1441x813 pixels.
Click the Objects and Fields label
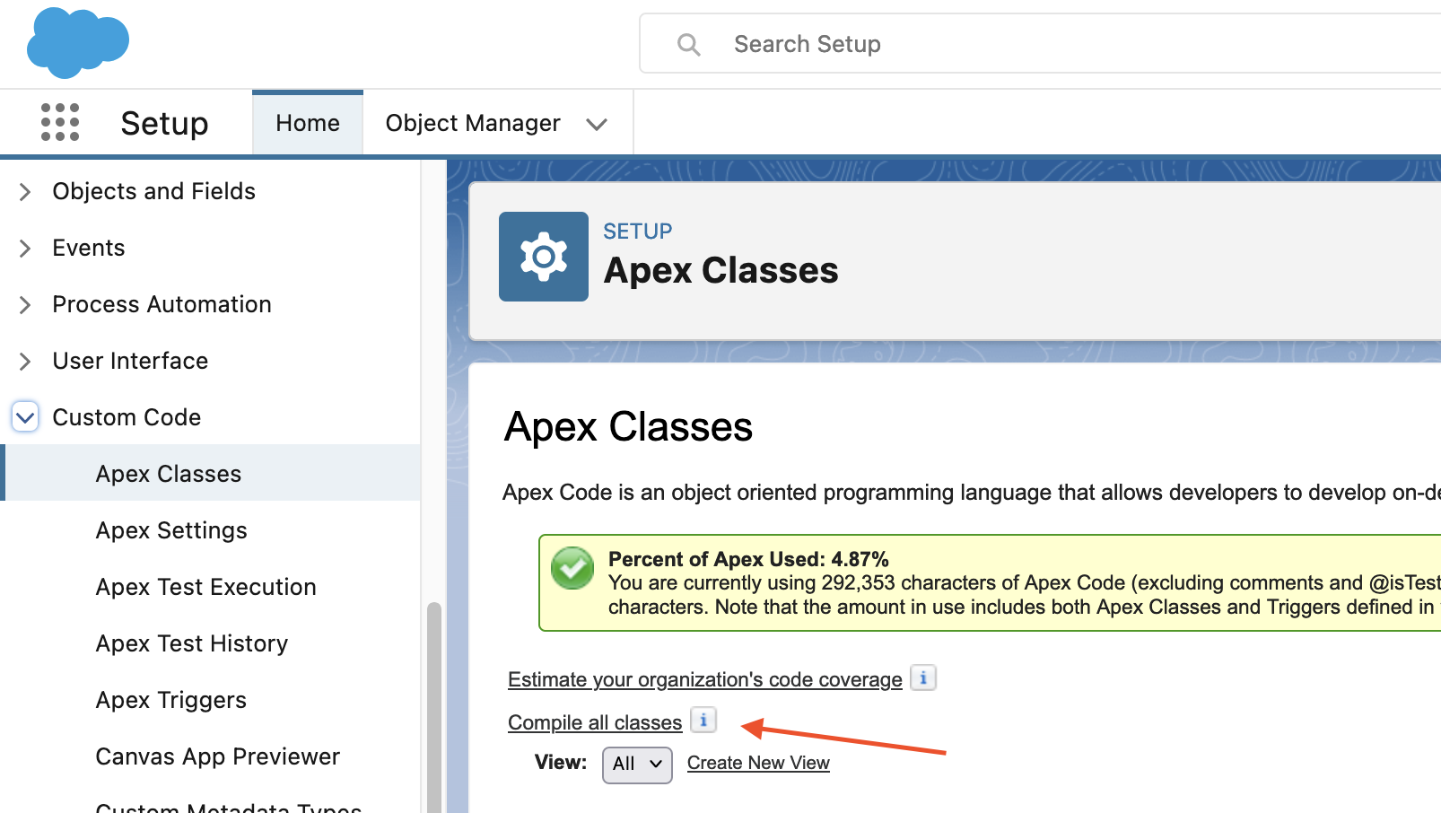[154, 191]
